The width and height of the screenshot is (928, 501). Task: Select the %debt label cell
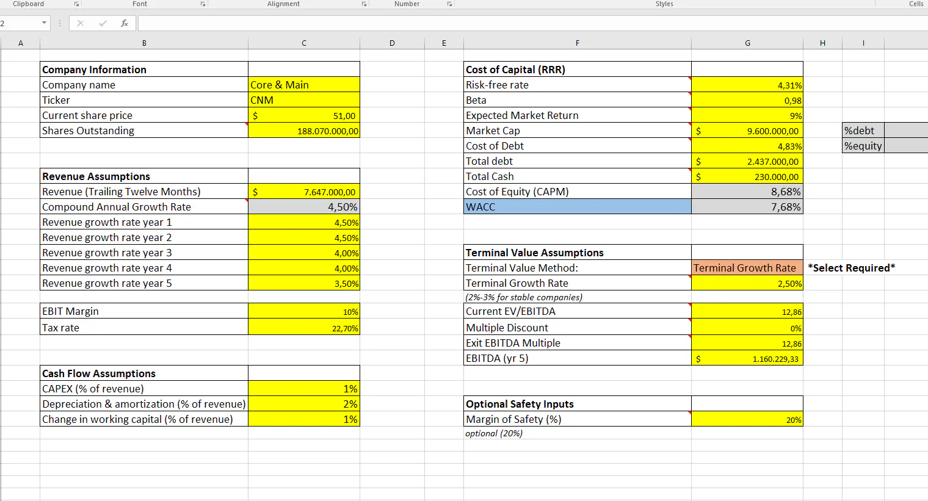863,131
